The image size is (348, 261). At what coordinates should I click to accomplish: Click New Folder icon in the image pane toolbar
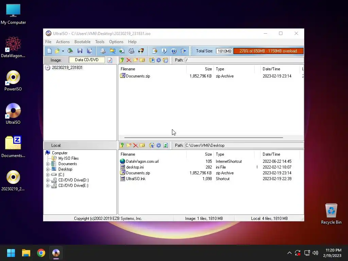pyautogui.click(x=136, y=60)
